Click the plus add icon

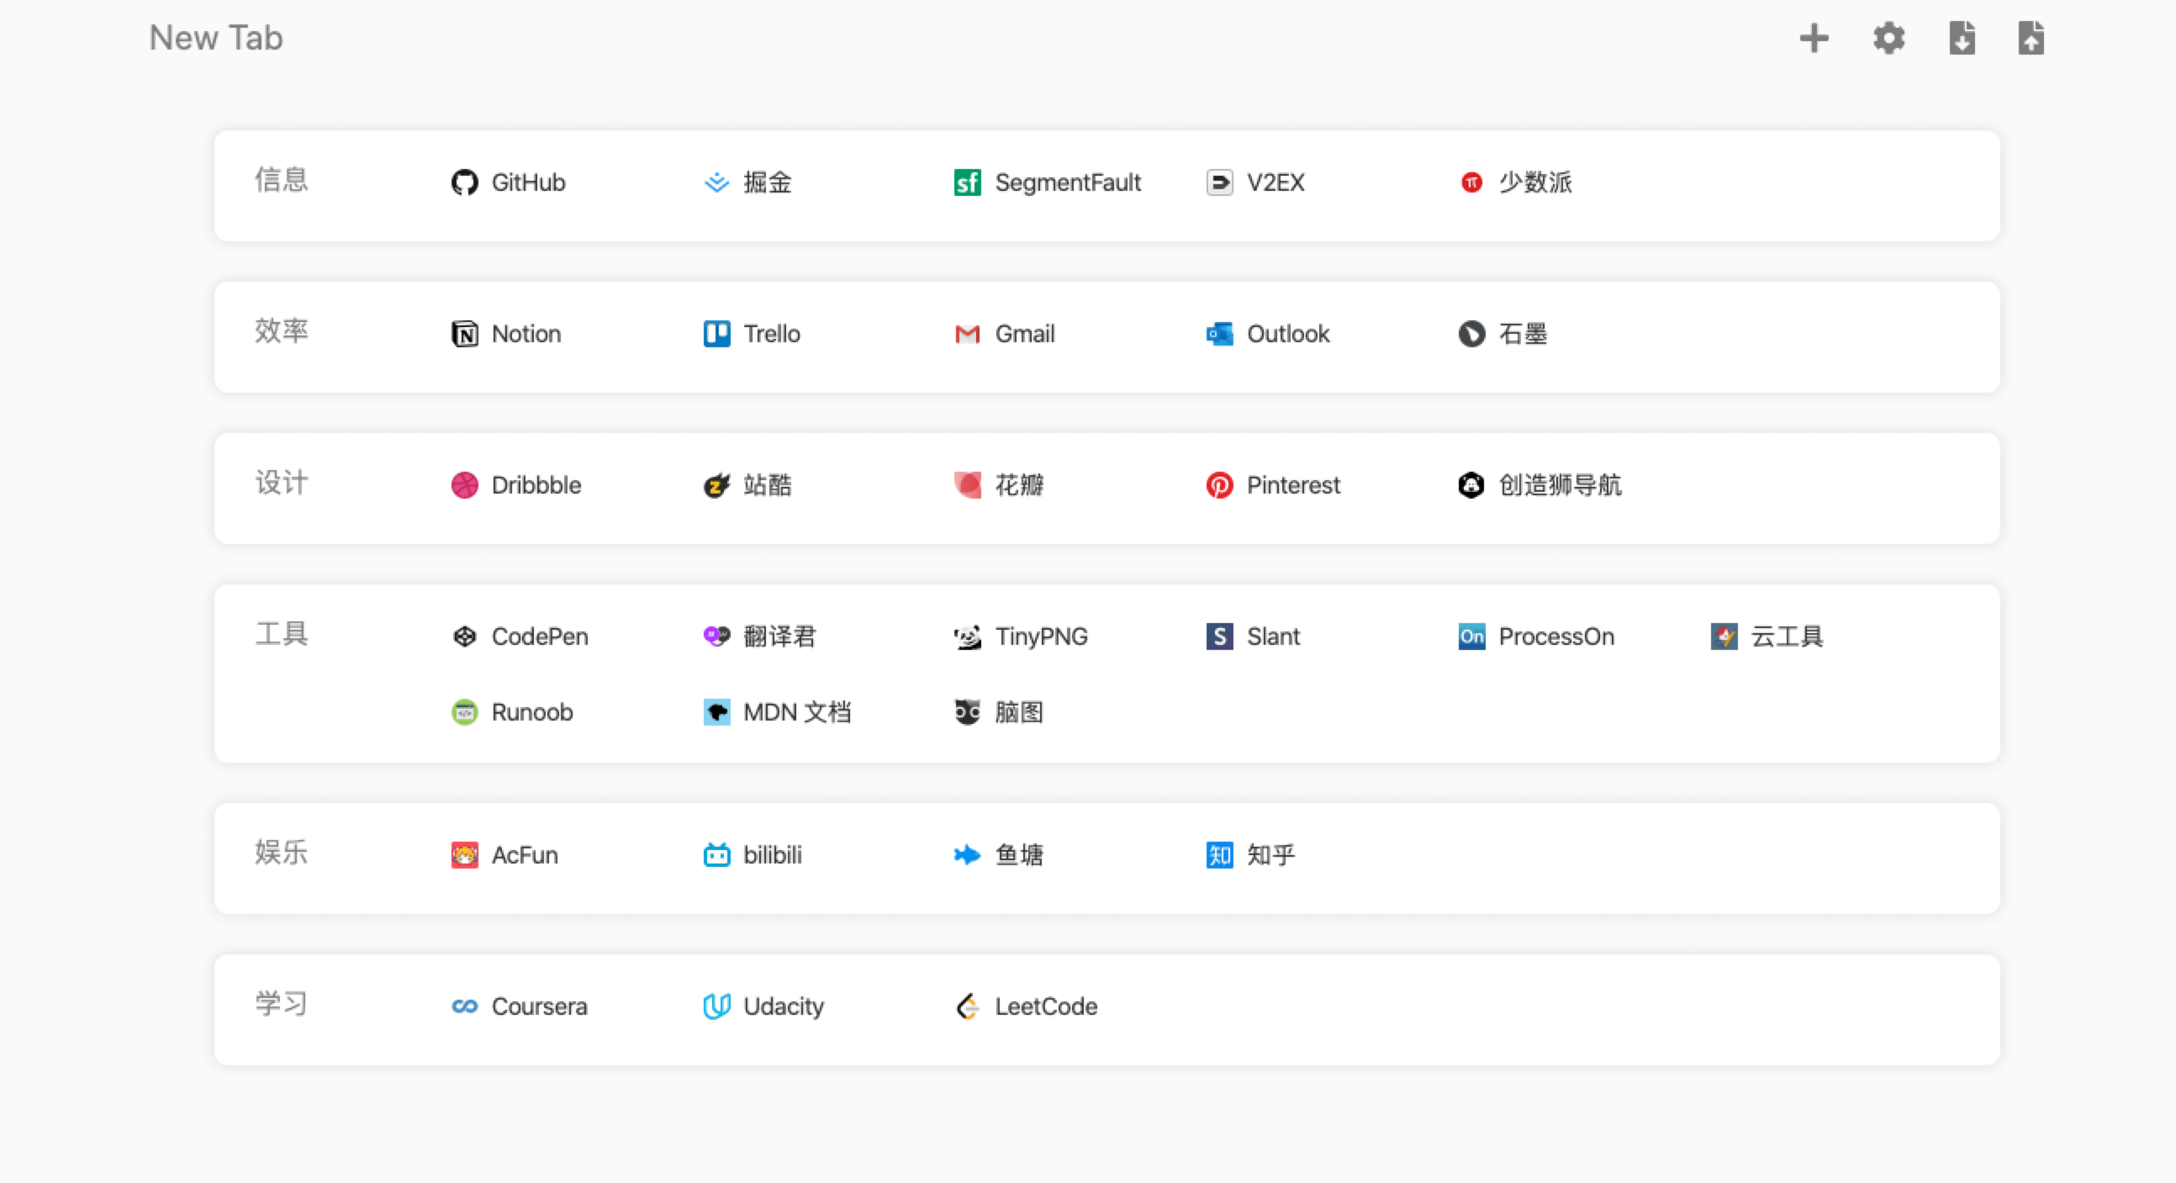(x=1814, y=38)
